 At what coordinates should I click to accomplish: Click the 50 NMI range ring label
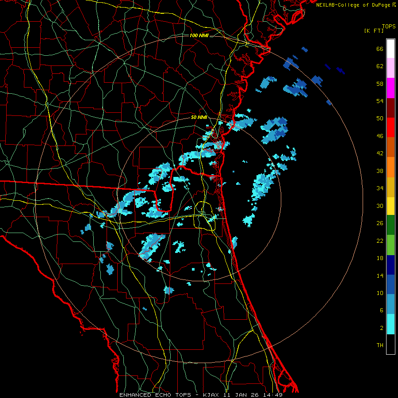pos(199,117)
